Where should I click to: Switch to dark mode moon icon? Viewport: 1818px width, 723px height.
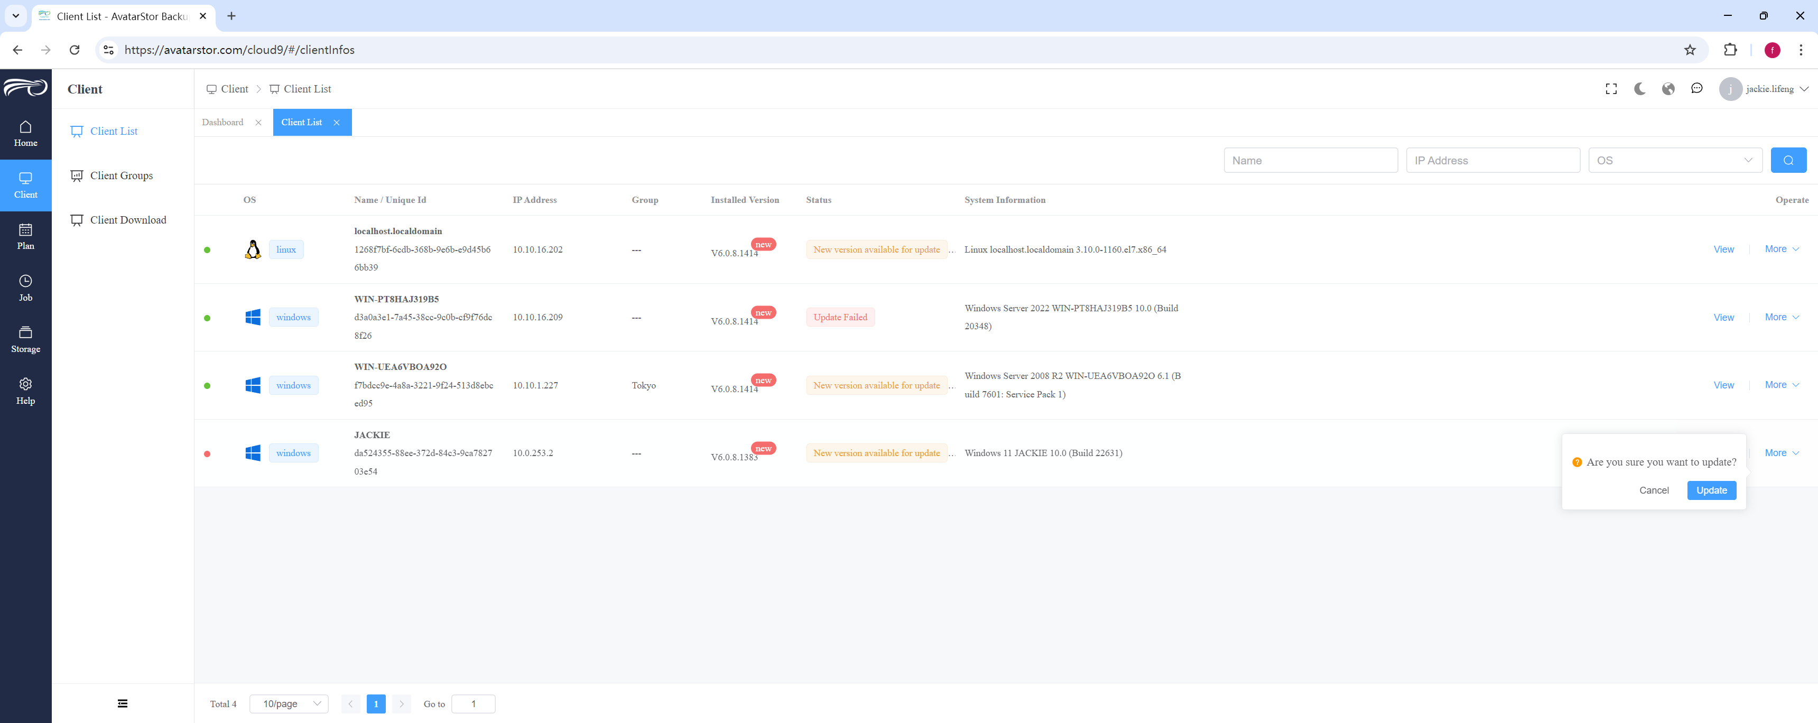[x=1639, y=89]
